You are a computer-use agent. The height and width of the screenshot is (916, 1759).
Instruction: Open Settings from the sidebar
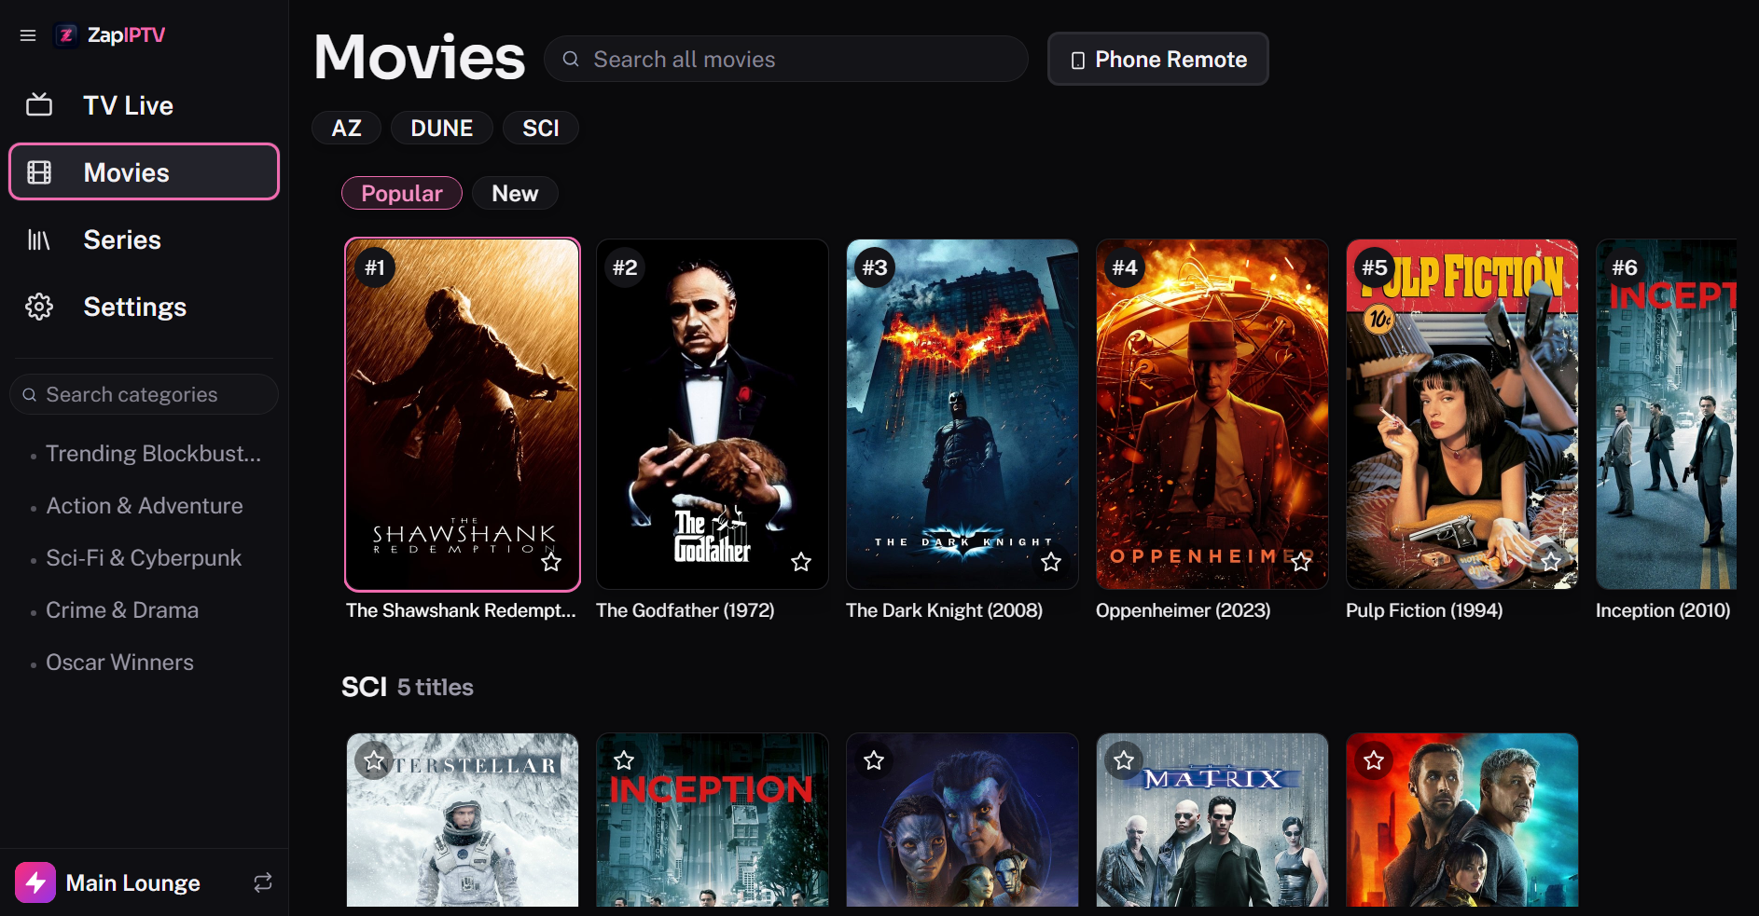click(144, 307)
